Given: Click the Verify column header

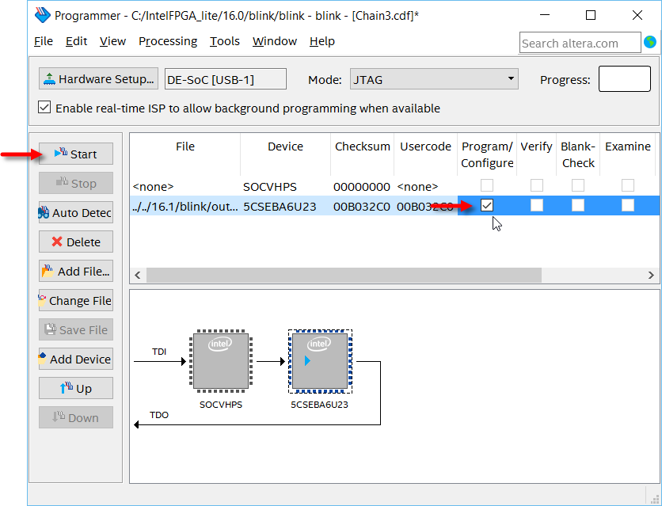Looking at the screenshot, I should click(536, 154).
